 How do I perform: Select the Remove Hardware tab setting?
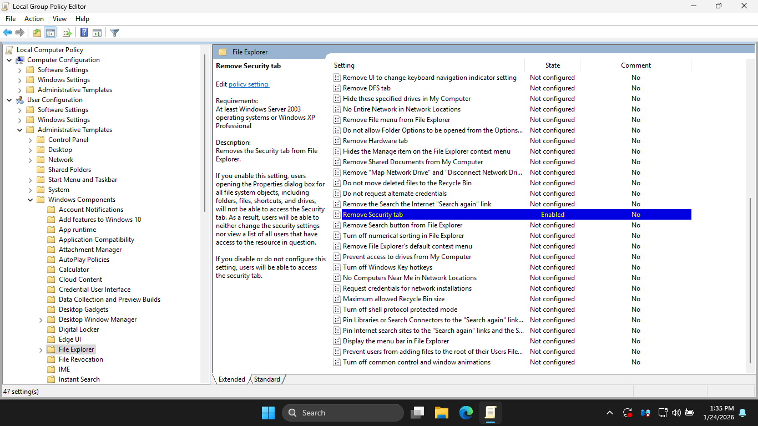pyautogui.click(x=375, y=141)
